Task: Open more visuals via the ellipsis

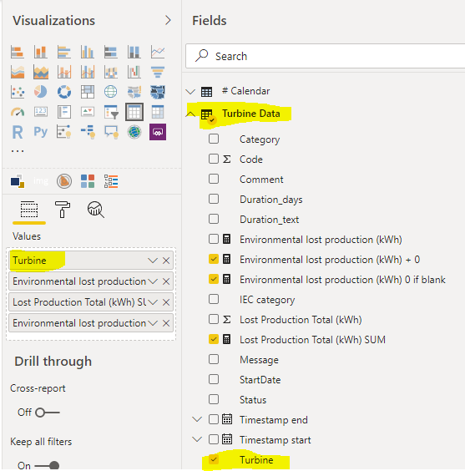Action: [18, 151]
